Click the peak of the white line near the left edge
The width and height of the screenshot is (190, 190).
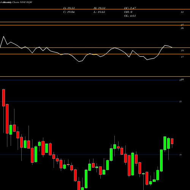point(3,36)
